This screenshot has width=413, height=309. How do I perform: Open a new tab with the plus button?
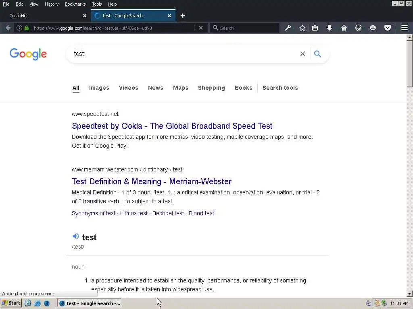click(x=183, y=16)
